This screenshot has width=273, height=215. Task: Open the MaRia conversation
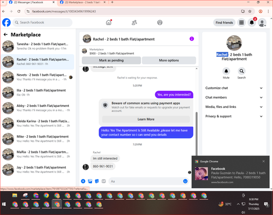(x=38, y=154)
